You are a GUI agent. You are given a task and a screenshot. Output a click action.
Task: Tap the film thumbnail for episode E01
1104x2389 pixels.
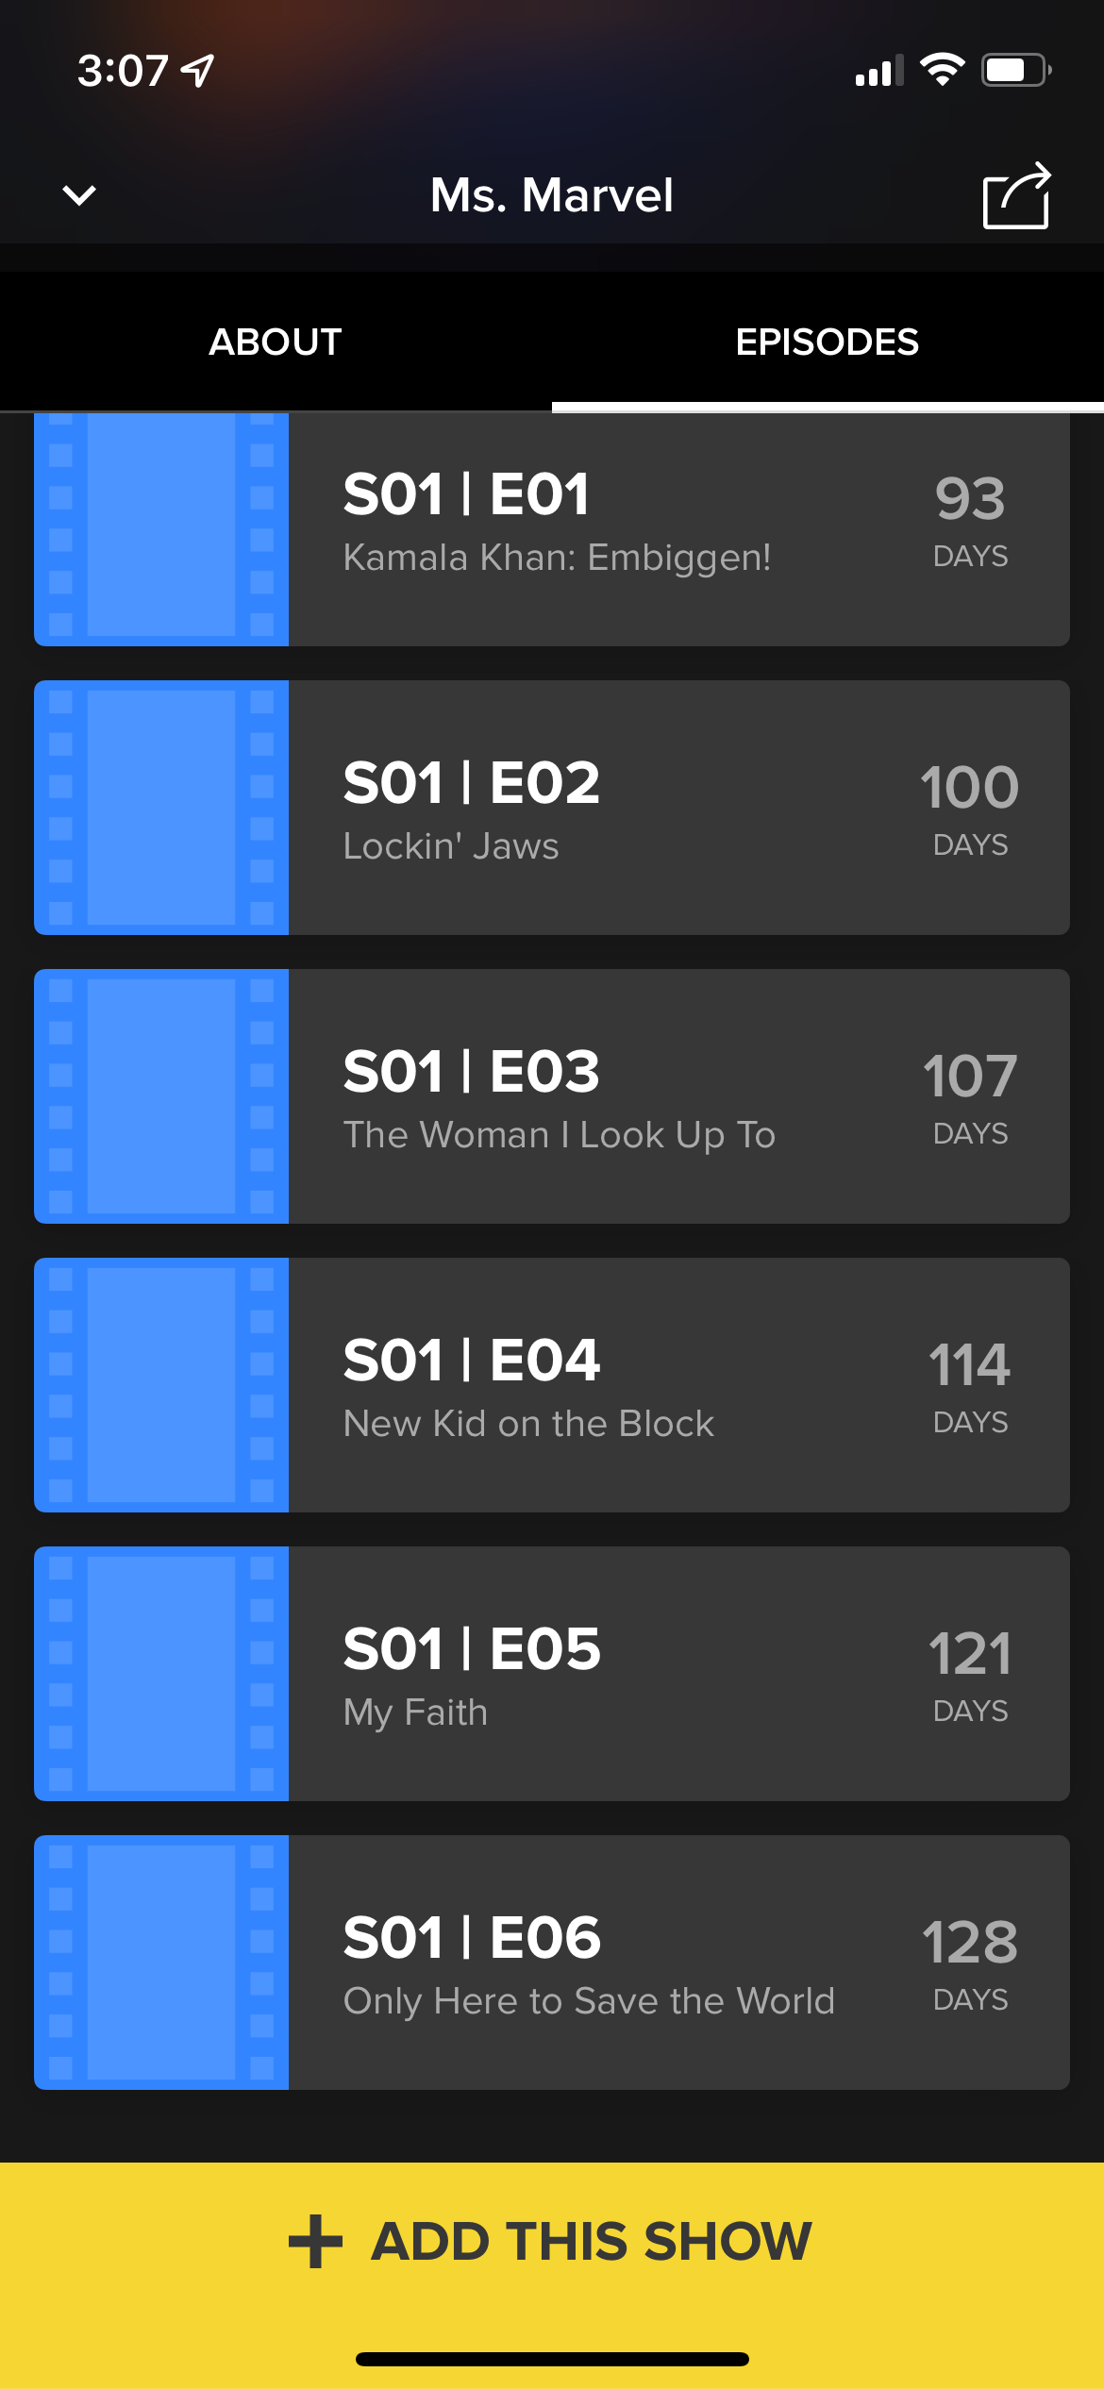pyautogui.click(x=161, y=528)
